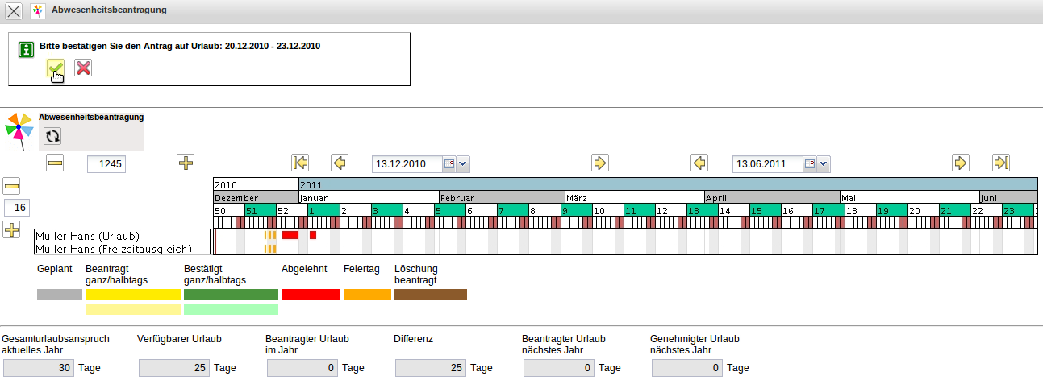Screen dimensions: 1043x380
Task: Decrease the 16 row height with minus button
Action: click(x=12, y=186)
